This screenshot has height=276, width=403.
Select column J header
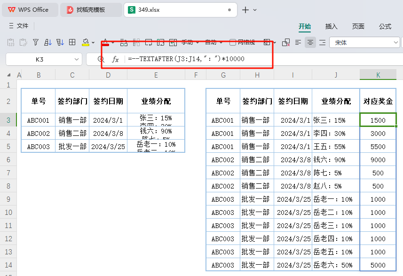pyautogui.click(x=336, y=75)
